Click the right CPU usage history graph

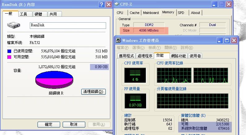211,75
